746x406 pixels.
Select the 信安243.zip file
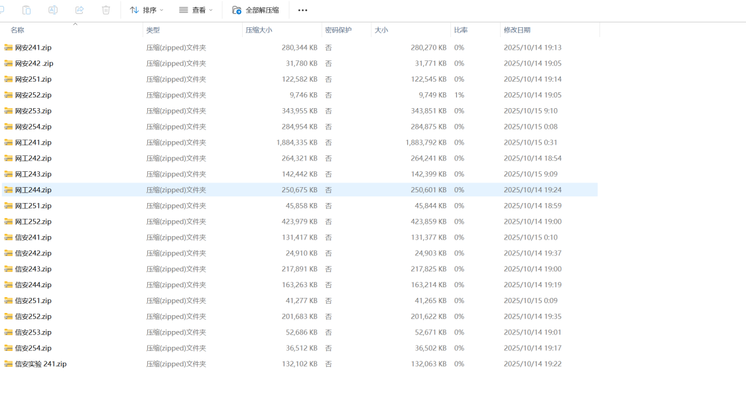tap(33, 269)
